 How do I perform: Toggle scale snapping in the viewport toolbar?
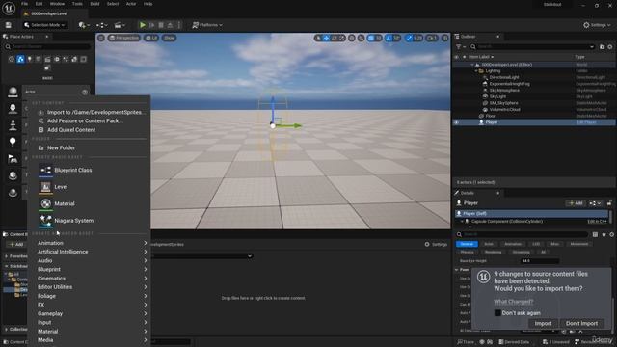[x=409, y=38]
